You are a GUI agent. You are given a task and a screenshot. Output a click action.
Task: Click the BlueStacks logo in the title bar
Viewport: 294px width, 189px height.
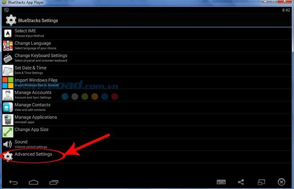coord(4,2)
